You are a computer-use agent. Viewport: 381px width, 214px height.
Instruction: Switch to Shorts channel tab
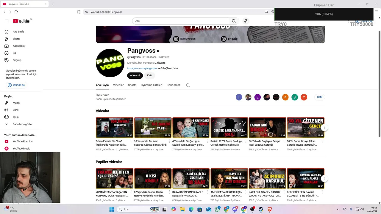(x=132, y=85)
